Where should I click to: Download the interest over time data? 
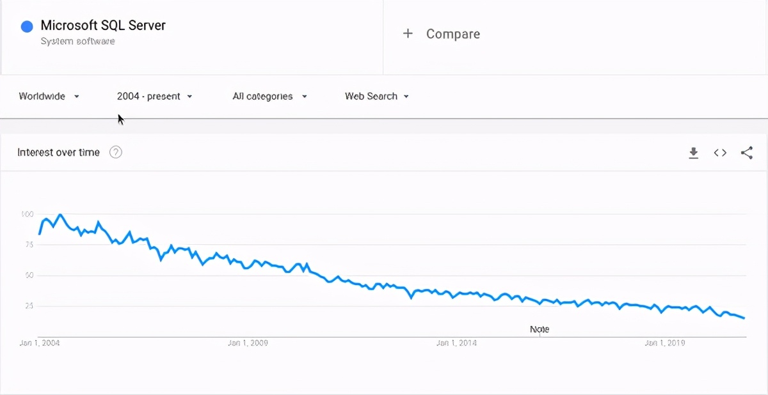click(693, 153)
